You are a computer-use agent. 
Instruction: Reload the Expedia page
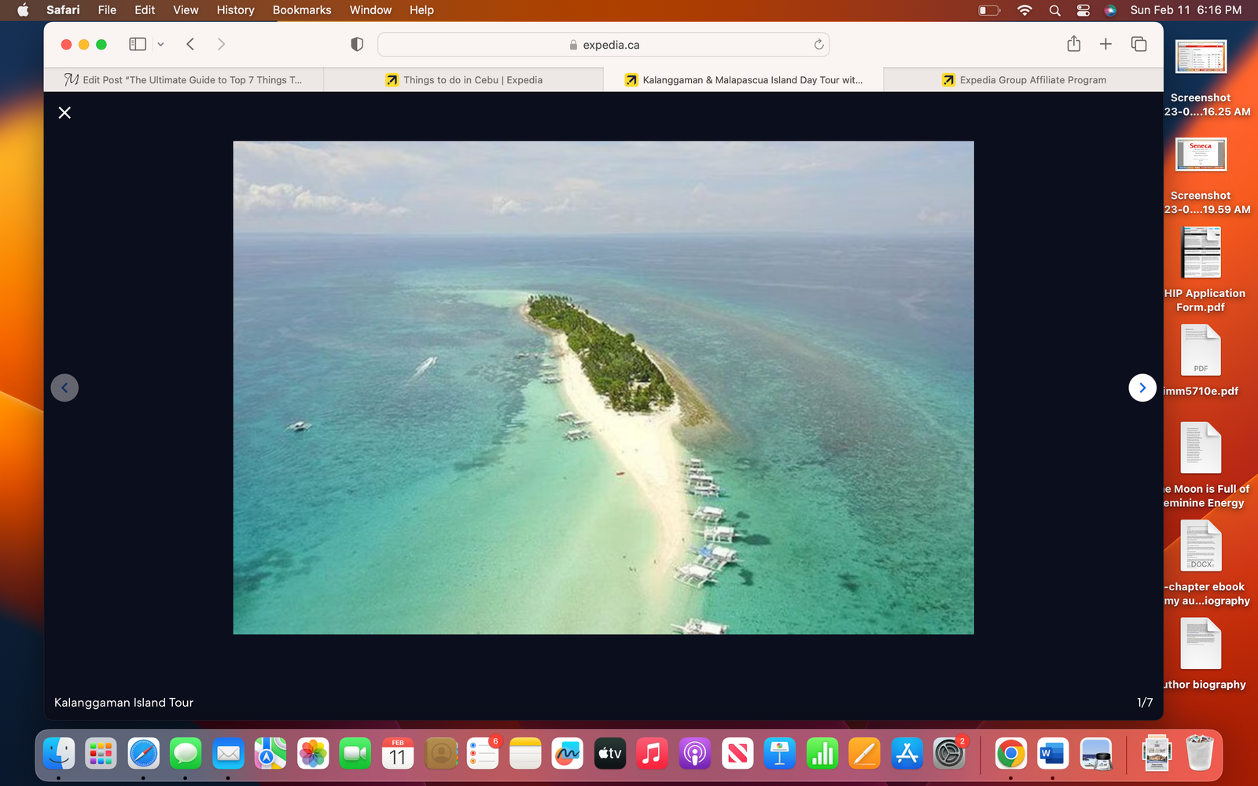click(818, 45)
